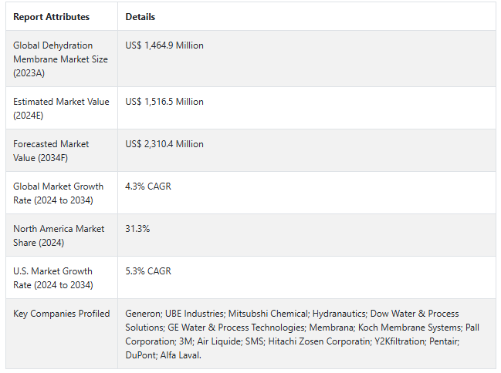Click the "Report Attributes" column header
501x373 pixels.
point(51,17)
